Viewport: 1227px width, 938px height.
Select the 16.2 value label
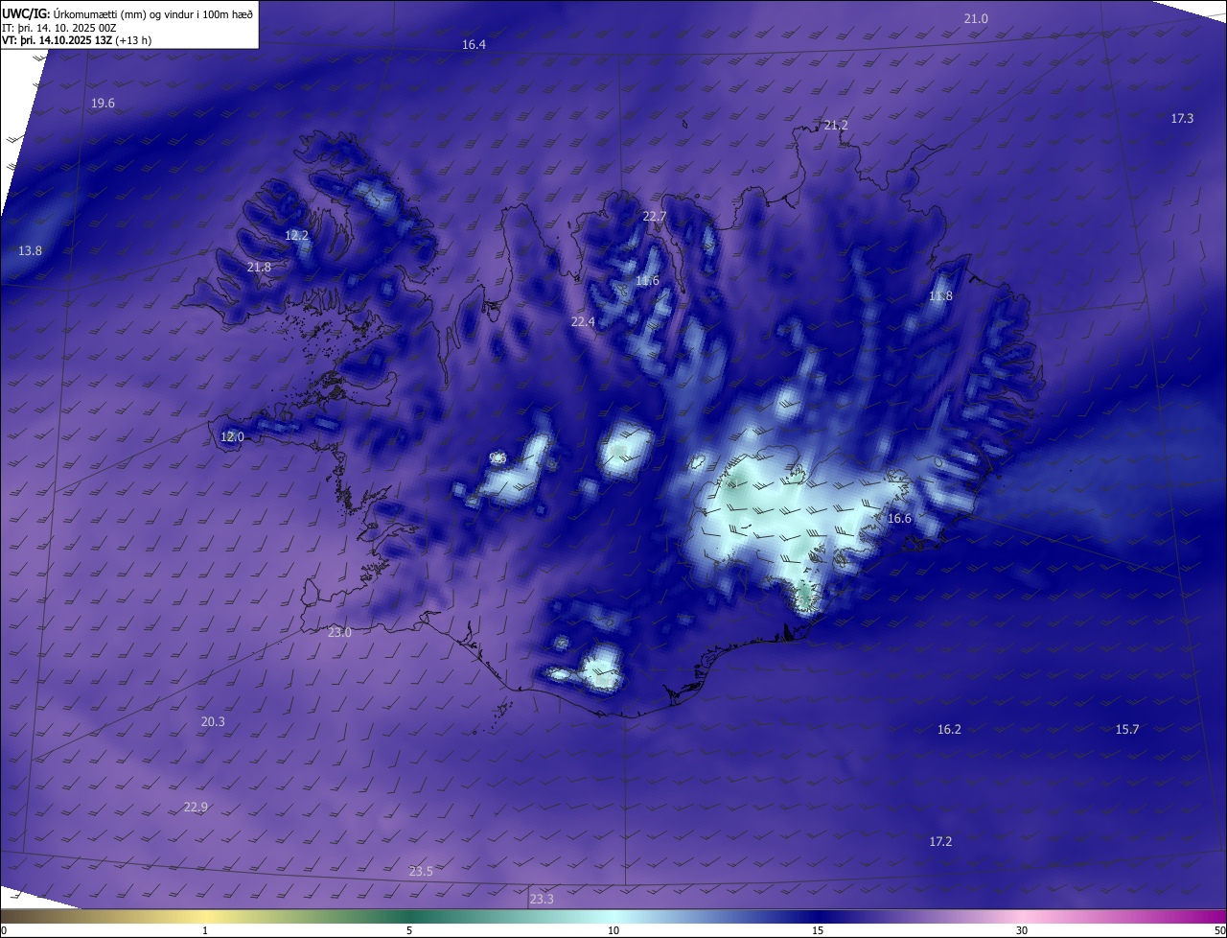pos(949,730)
